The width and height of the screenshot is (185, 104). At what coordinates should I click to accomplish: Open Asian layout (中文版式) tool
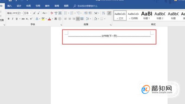[x=96, y=13]
